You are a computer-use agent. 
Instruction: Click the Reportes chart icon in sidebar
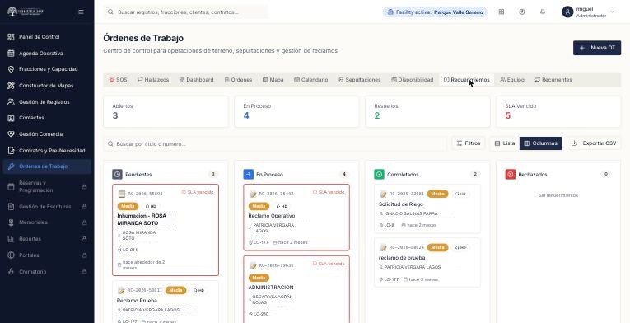pos(12,239)
